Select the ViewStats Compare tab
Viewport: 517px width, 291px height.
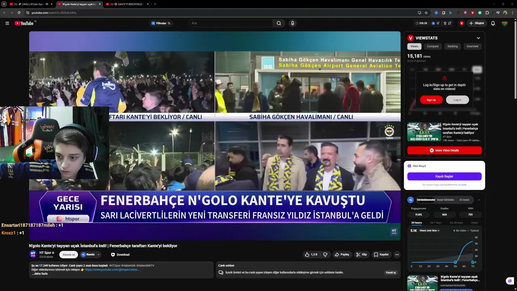coord(433,46)
